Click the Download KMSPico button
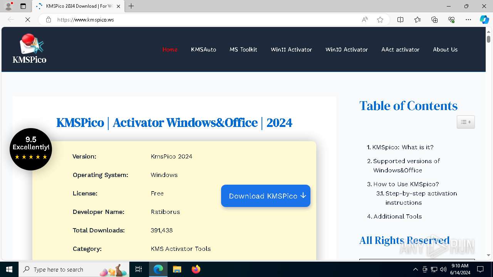Image resolution: width=493 pixels, height=277 pixels. 266,196
